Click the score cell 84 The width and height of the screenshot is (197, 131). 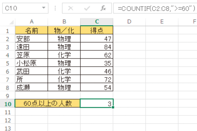pos(97,47)
